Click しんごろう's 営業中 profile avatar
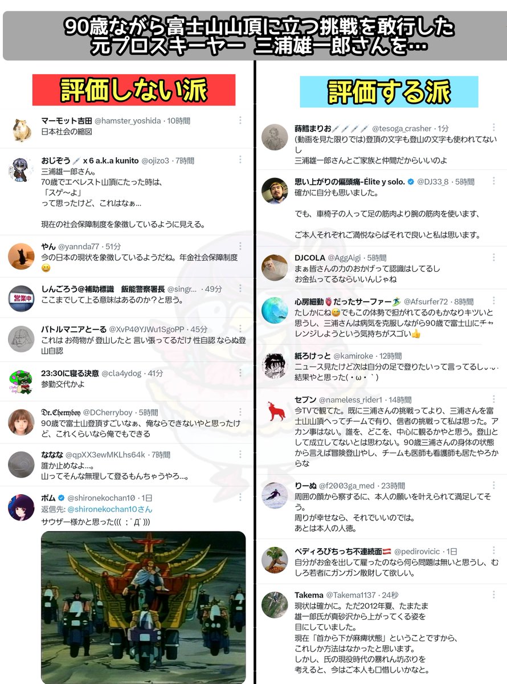The image size is (507, 684). tap(21, 298)
